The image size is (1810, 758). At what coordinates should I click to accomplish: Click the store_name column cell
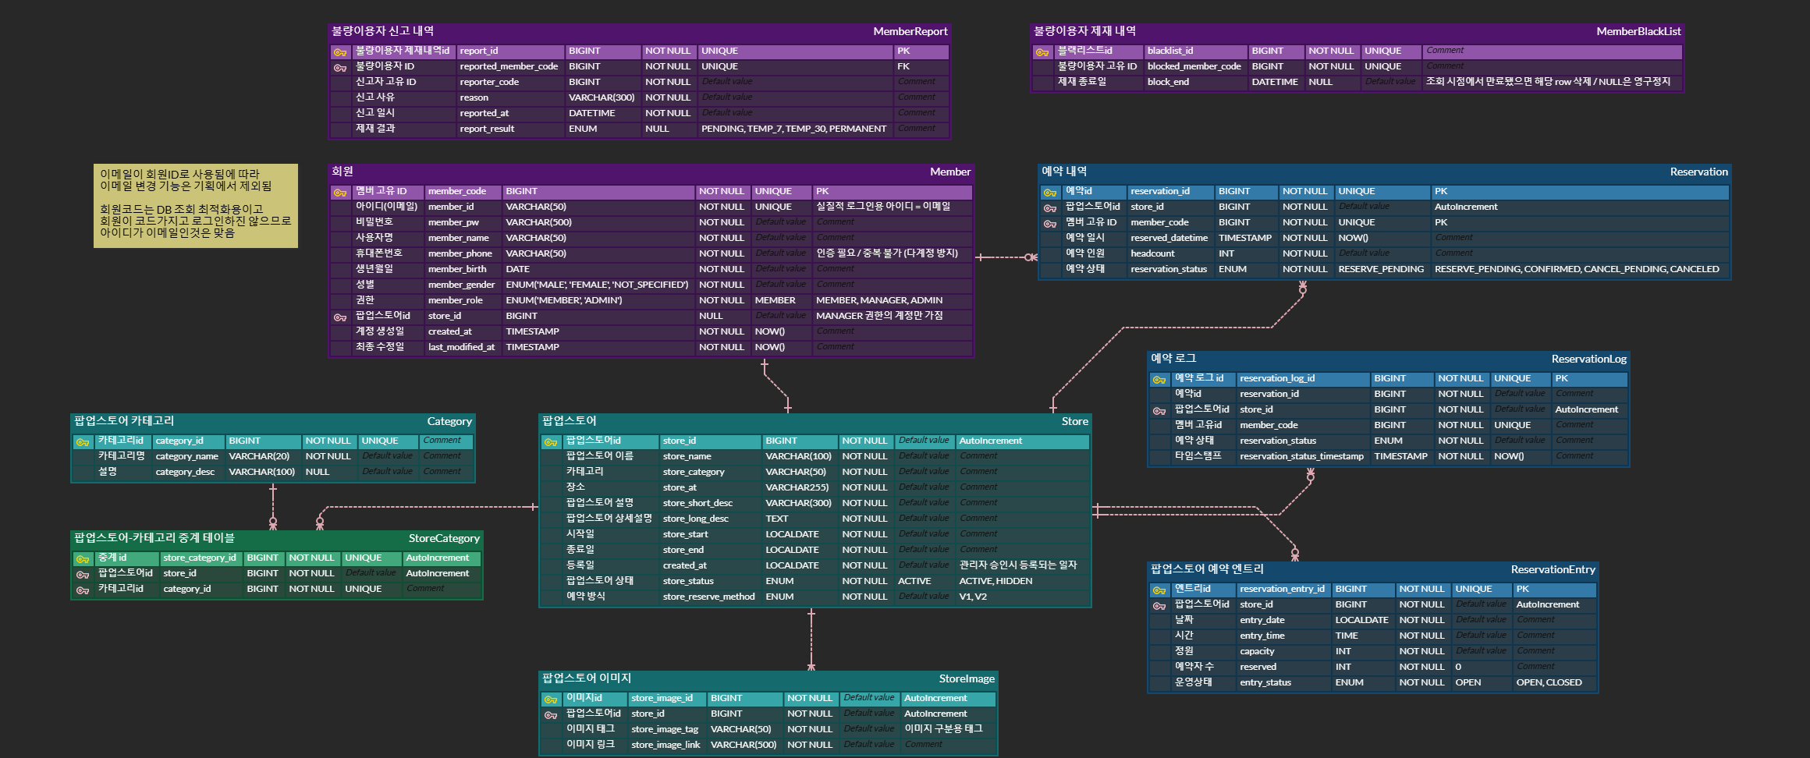coord(710,456)
